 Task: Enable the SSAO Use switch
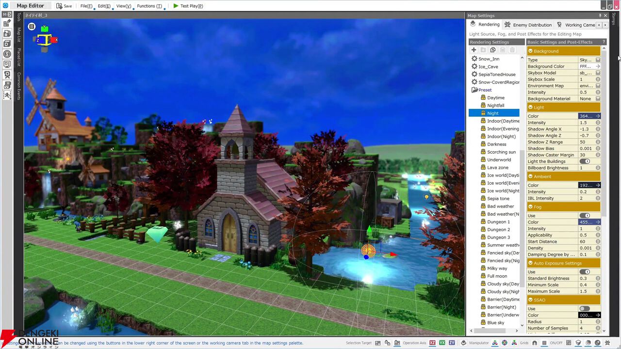click(x=585, y=309)
